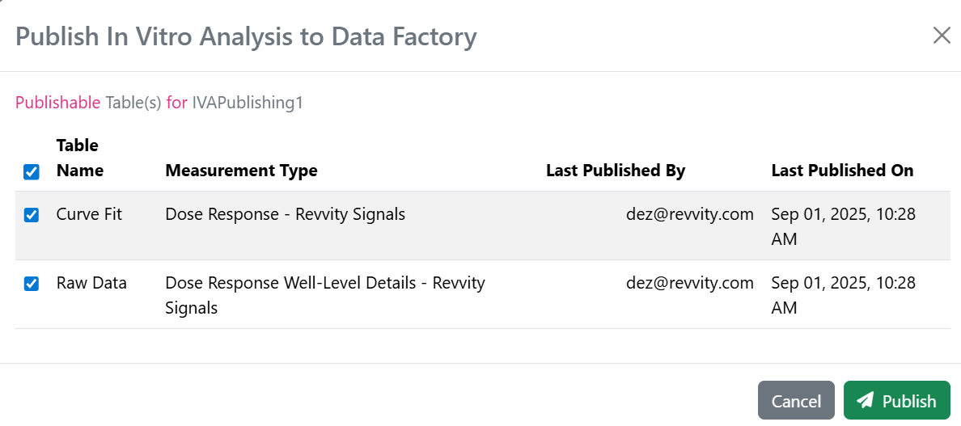This screenshot has width=961, height=426.
Task: Click the Last Published On header
Action: pyautogui.click(x=842, y=171)
